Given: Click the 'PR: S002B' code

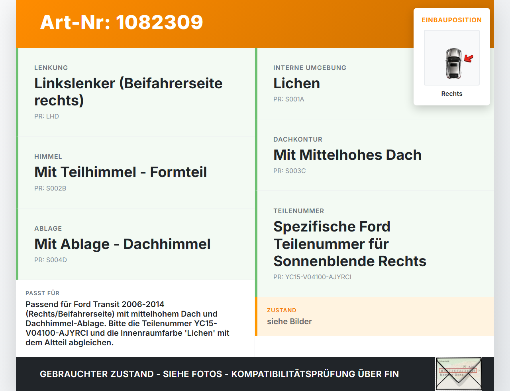Looking at the screenshot, I should pyautogui.click(x=50, y=188).
